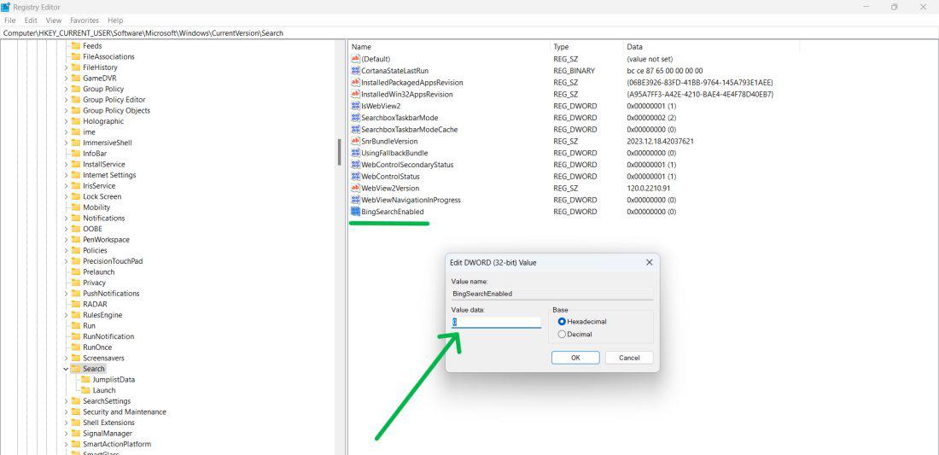Click the key tree vertical scrollbar
This screenshot has height=455, width=939.
coord(339,153)
